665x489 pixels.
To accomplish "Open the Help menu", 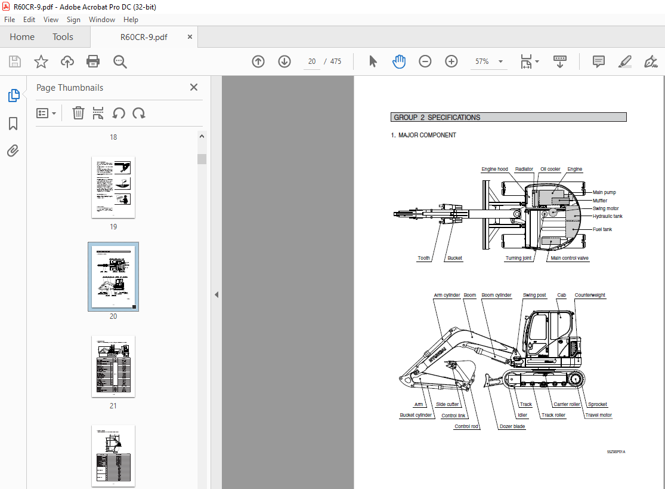I will [131, 20].
